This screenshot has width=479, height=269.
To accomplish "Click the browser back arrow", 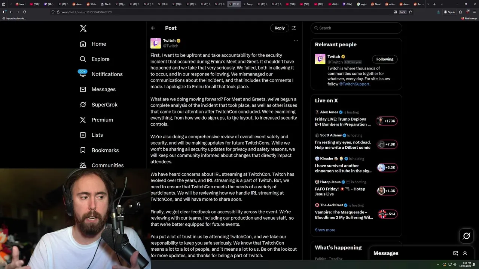I will coord(11,12).
